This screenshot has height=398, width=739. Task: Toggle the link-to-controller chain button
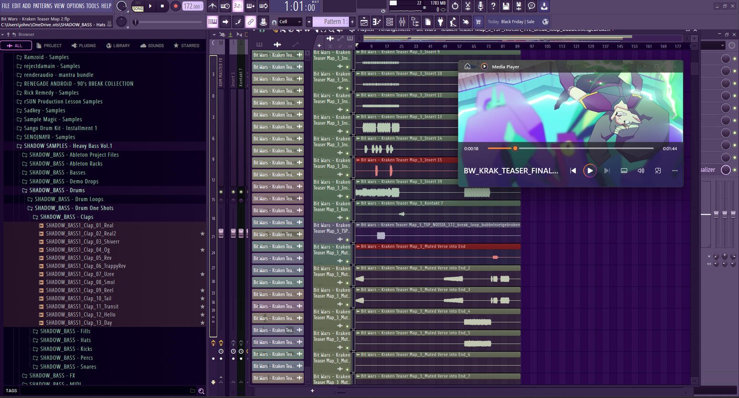(250, 22)
